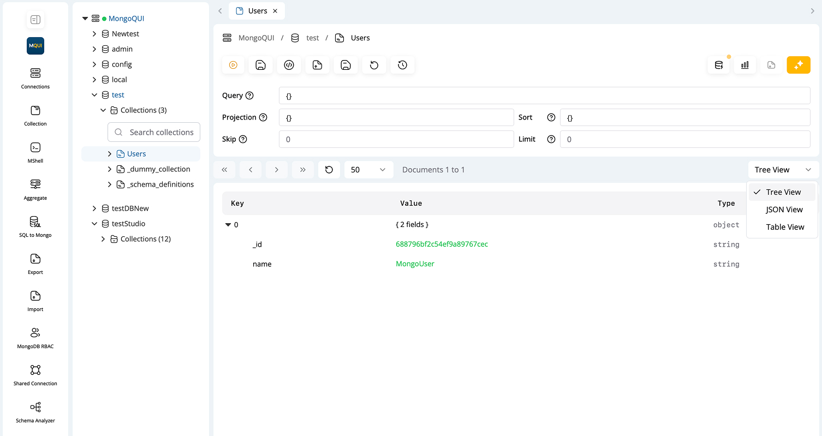
Task: Expand the Newtest database
Action: [94, 33]
